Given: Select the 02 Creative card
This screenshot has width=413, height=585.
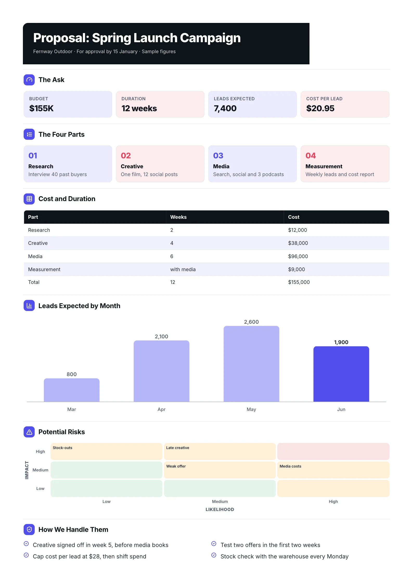Looking at the screenshot, I should pos(160,164).
